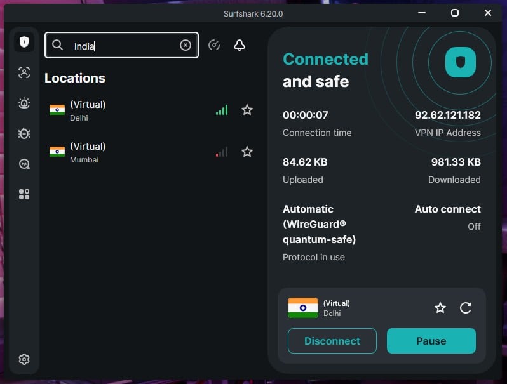Open Alternative ID sidebar icon
Viewport: 507px width, 384px height.
pyautogui.click(x=24, y=72)
